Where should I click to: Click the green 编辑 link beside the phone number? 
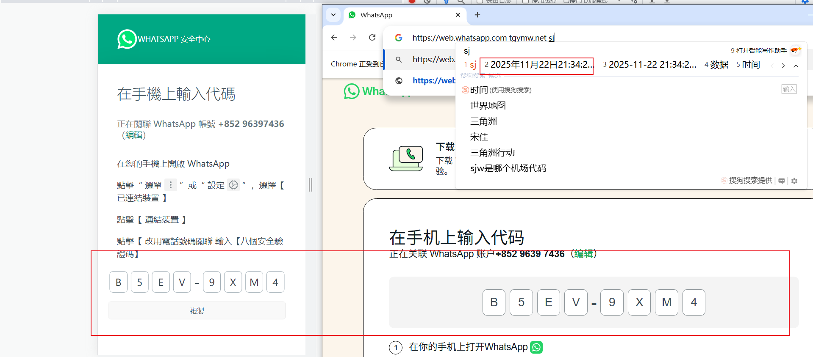[x=583, y=254]
